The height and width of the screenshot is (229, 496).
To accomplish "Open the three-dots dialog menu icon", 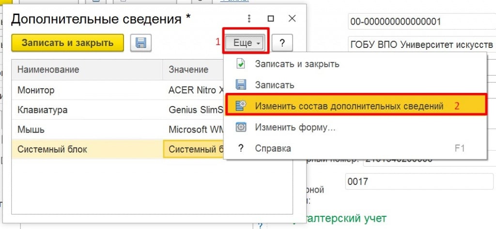I will pyautogui.click(x=249, y=19).
